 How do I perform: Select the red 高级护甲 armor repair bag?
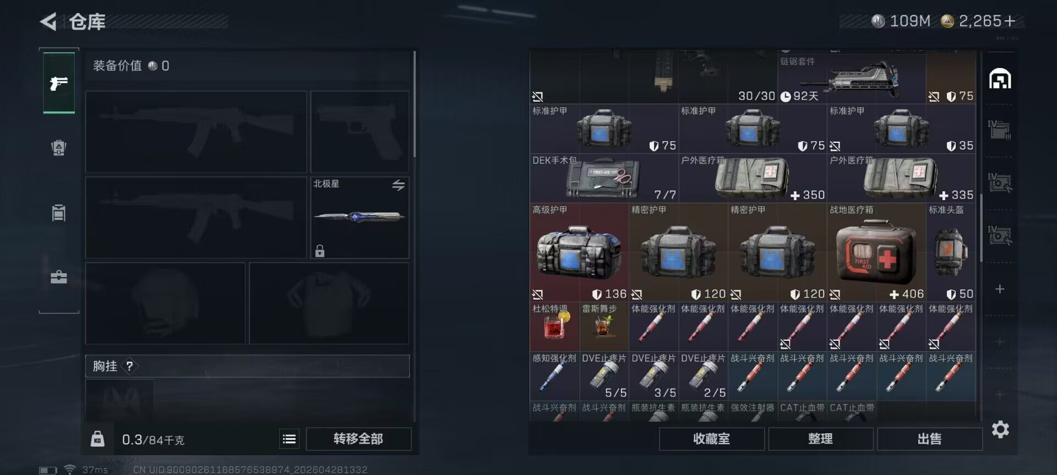579,252
